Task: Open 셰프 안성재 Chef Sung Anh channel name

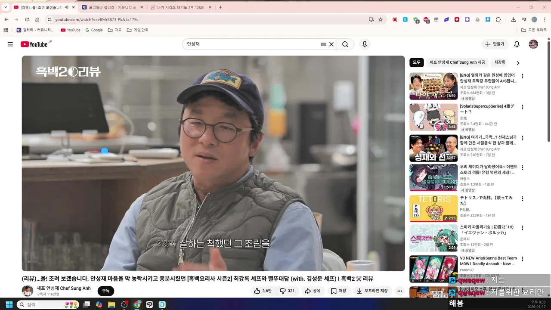Action: pos(64,288)
